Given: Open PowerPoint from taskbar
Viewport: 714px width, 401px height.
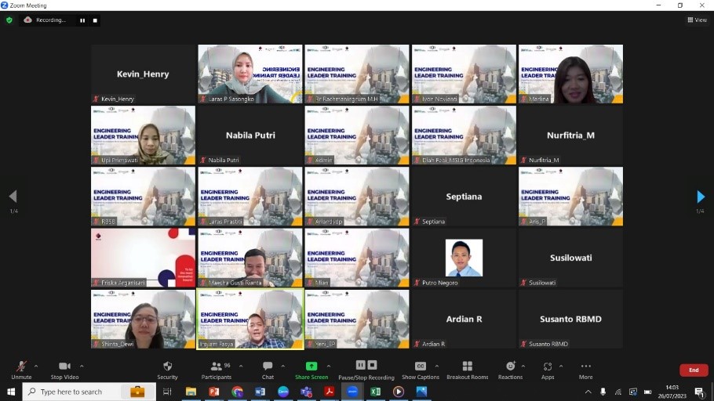Looking at the screenshot, I should pyautogui.click(x=214, y=392).
